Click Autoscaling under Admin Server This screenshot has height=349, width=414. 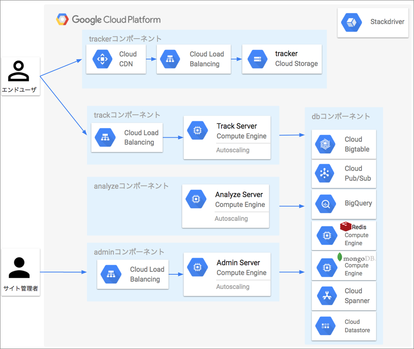coord(233,287)
